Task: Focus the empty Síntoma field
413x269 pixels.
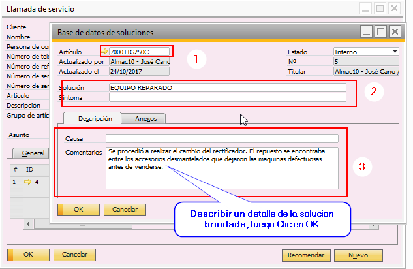Action: tap(227, 97)
